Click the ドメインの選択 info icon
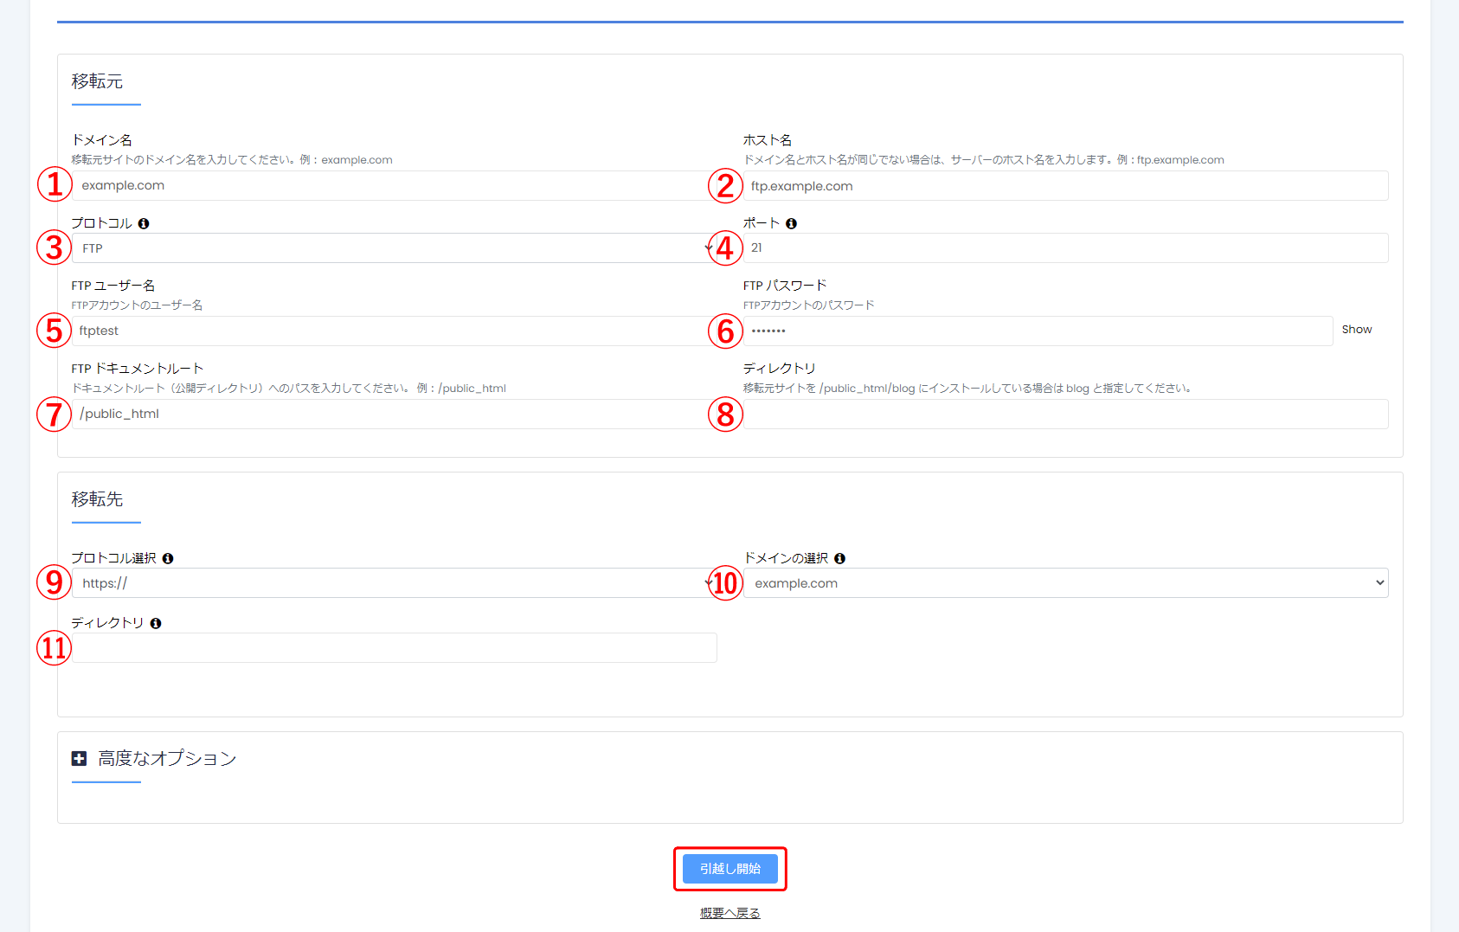The image size is (1459, 932). click(x=840, y=558)
